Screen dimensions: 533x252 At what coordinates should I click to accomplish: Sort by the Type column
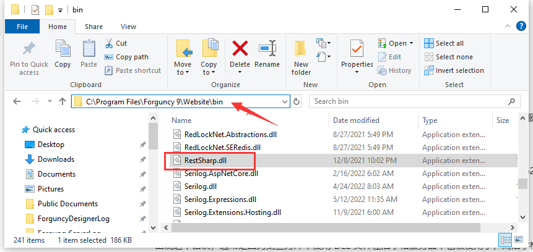point(430,120)
